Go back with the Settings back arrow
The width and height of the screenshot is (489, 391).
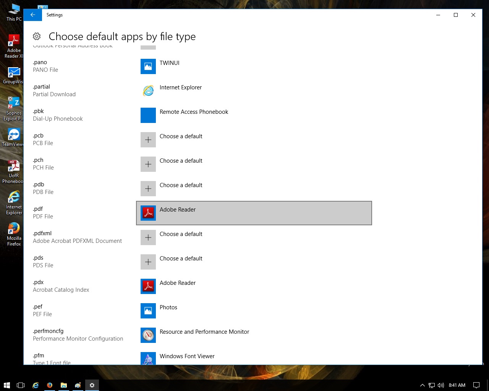pos(33,15)
